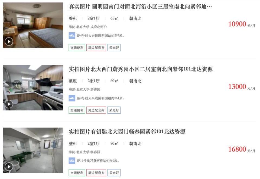Open location link 海淀-北京大学-蔚秀园
Image resolution: width=260 pixels, height=179 pixels.
(84, 90)
